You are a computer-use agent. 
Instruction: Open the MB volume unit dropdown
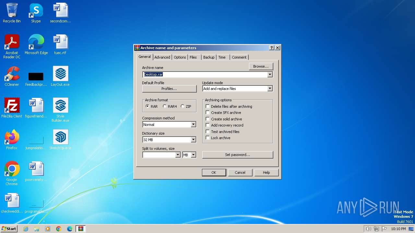193,155
